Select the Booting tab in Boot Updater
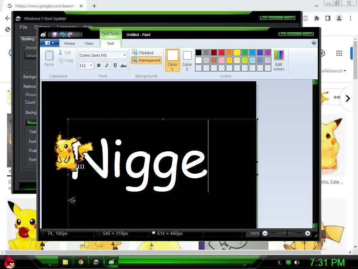The height and width of the screenshot is (269, 358). [28, 39]
